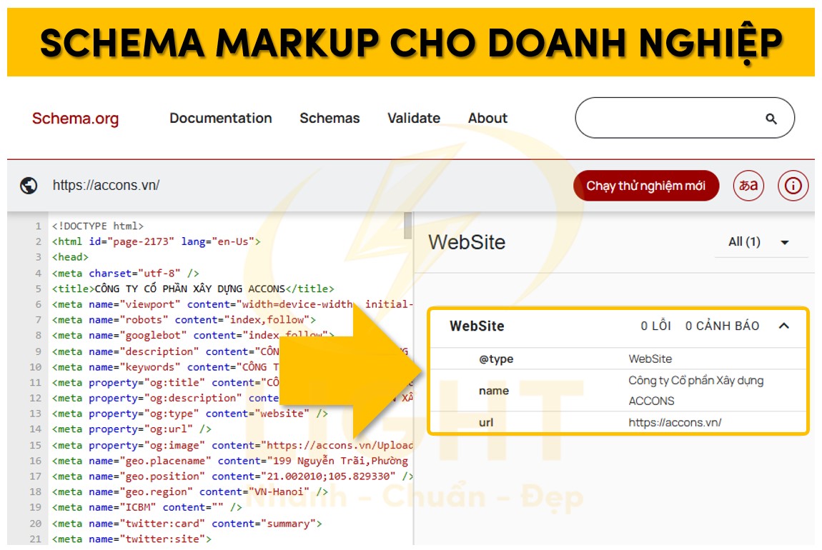The width and height of the screenshot is (822, 550).
Task: Select the meta name="ICBM" code line
Action: pos(147,507)
